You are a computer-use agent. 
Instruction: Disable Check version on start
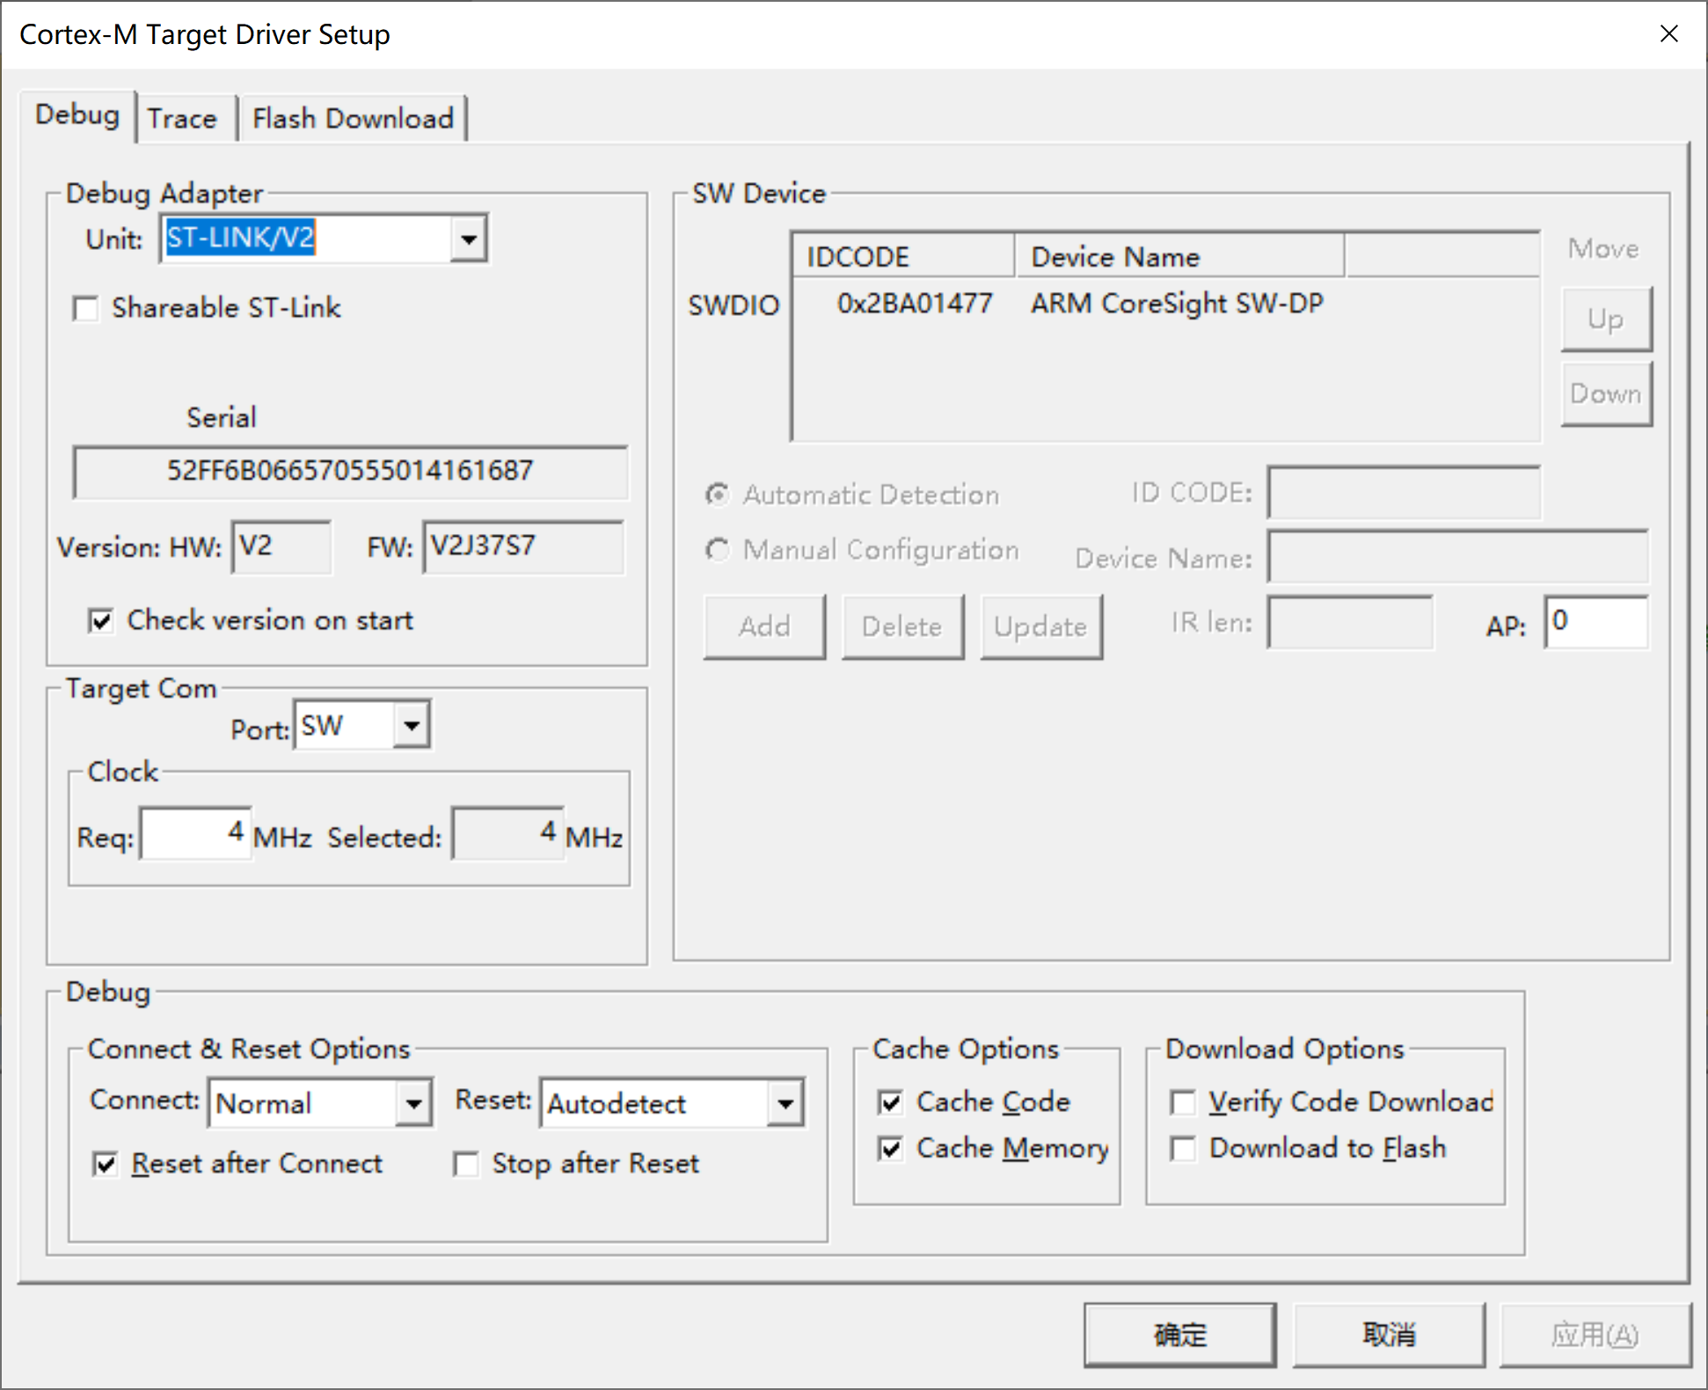pyautogui.click(x=101, y=620)
